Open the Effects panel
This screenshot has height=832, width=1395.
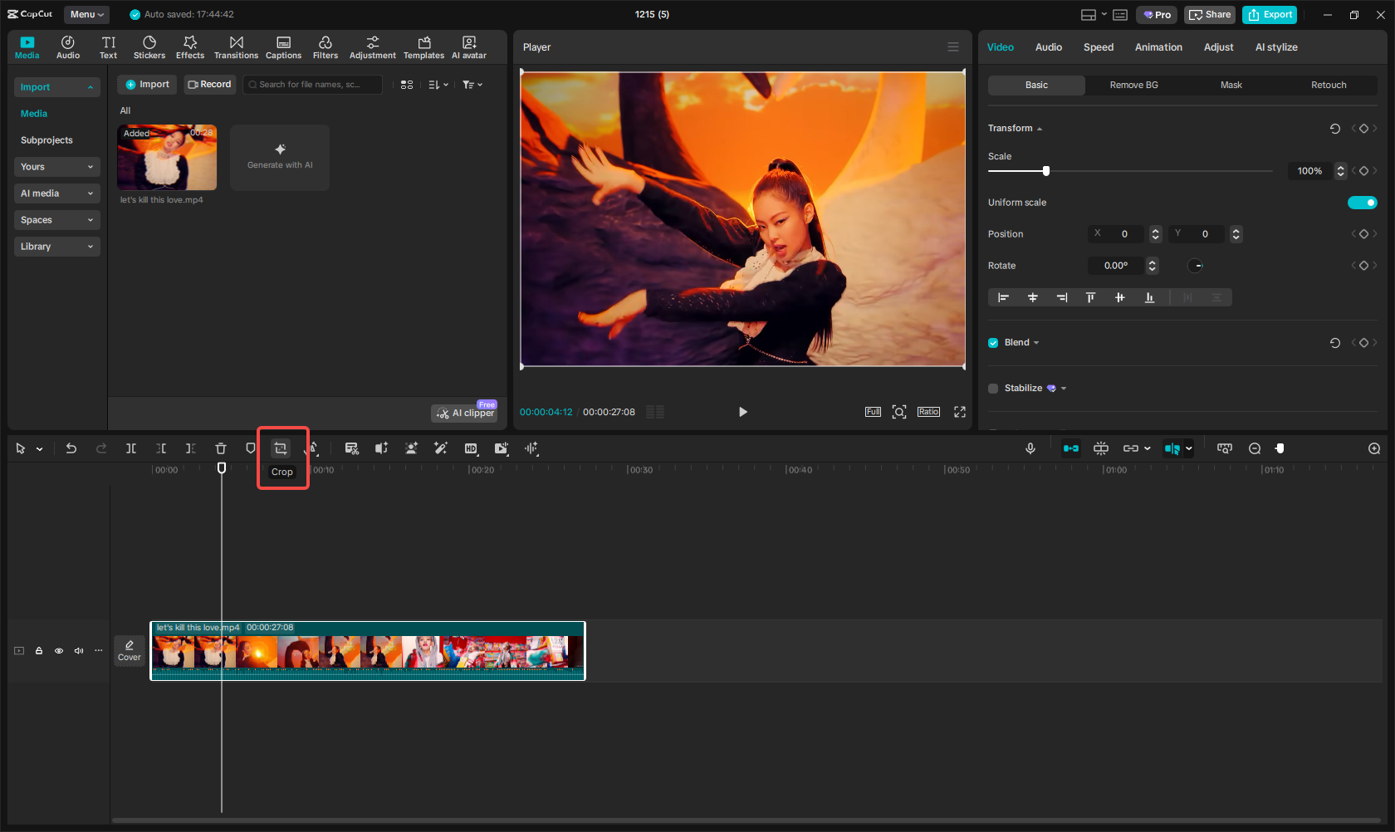pyautogui.click(x=190, y=46)
